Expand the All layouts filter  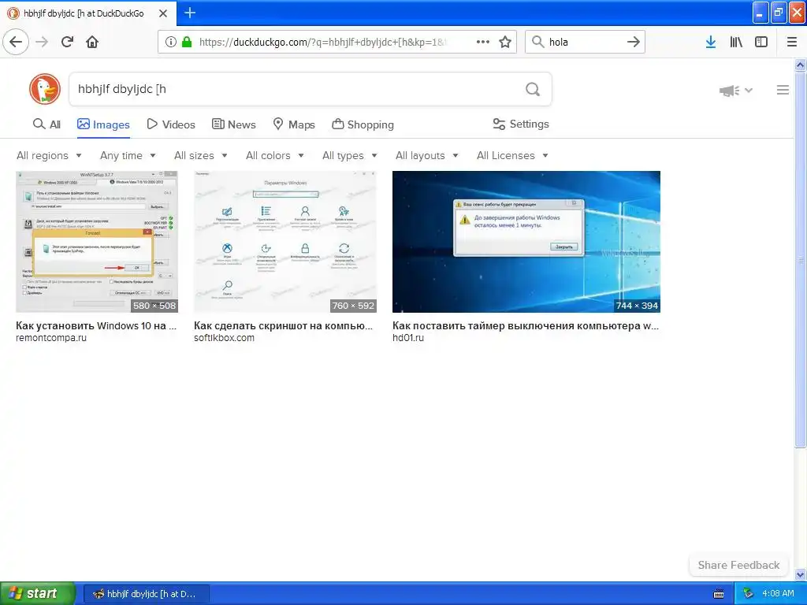[426, 155]
